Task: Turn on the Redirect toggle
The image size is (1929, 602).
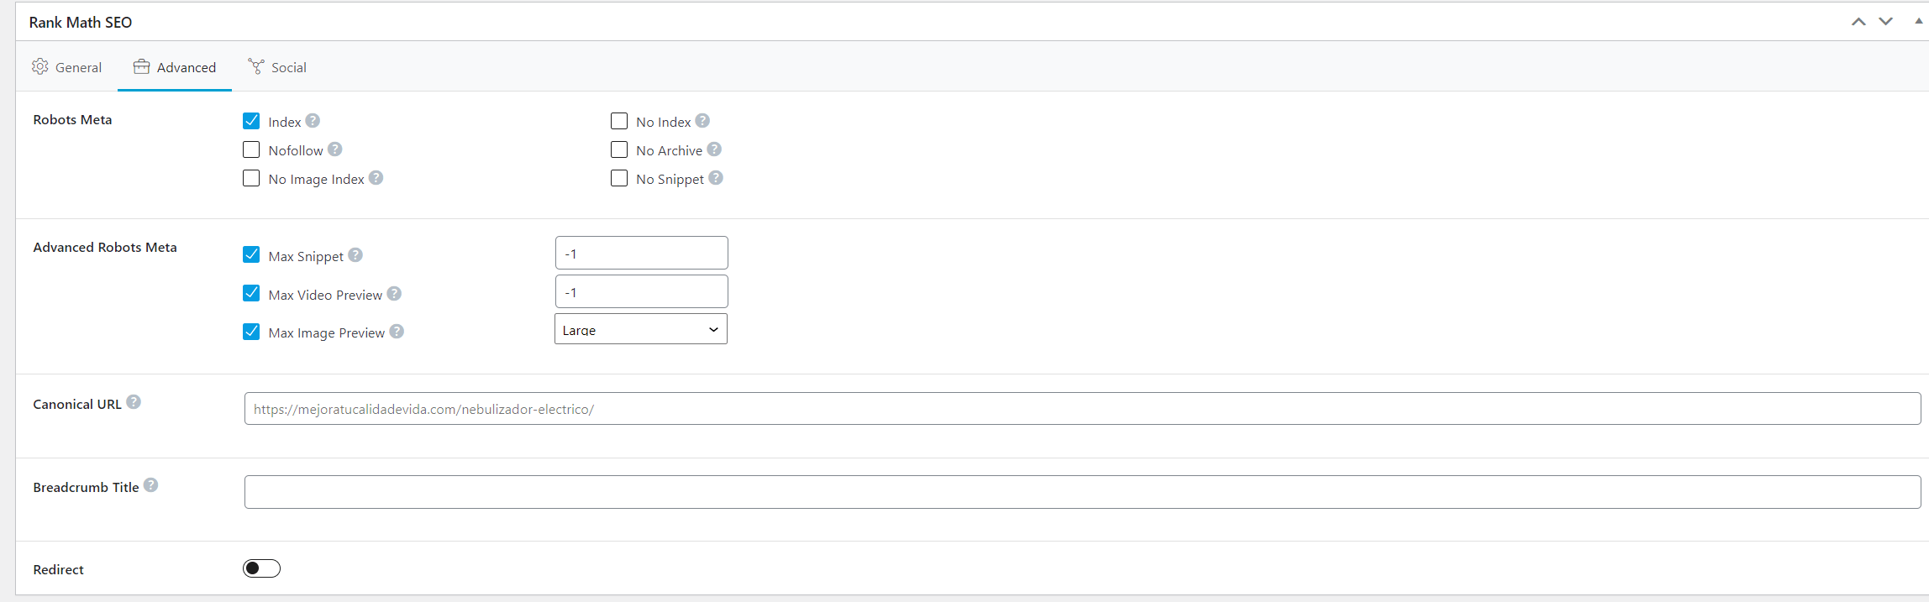Action: click(x=261, y=568)
